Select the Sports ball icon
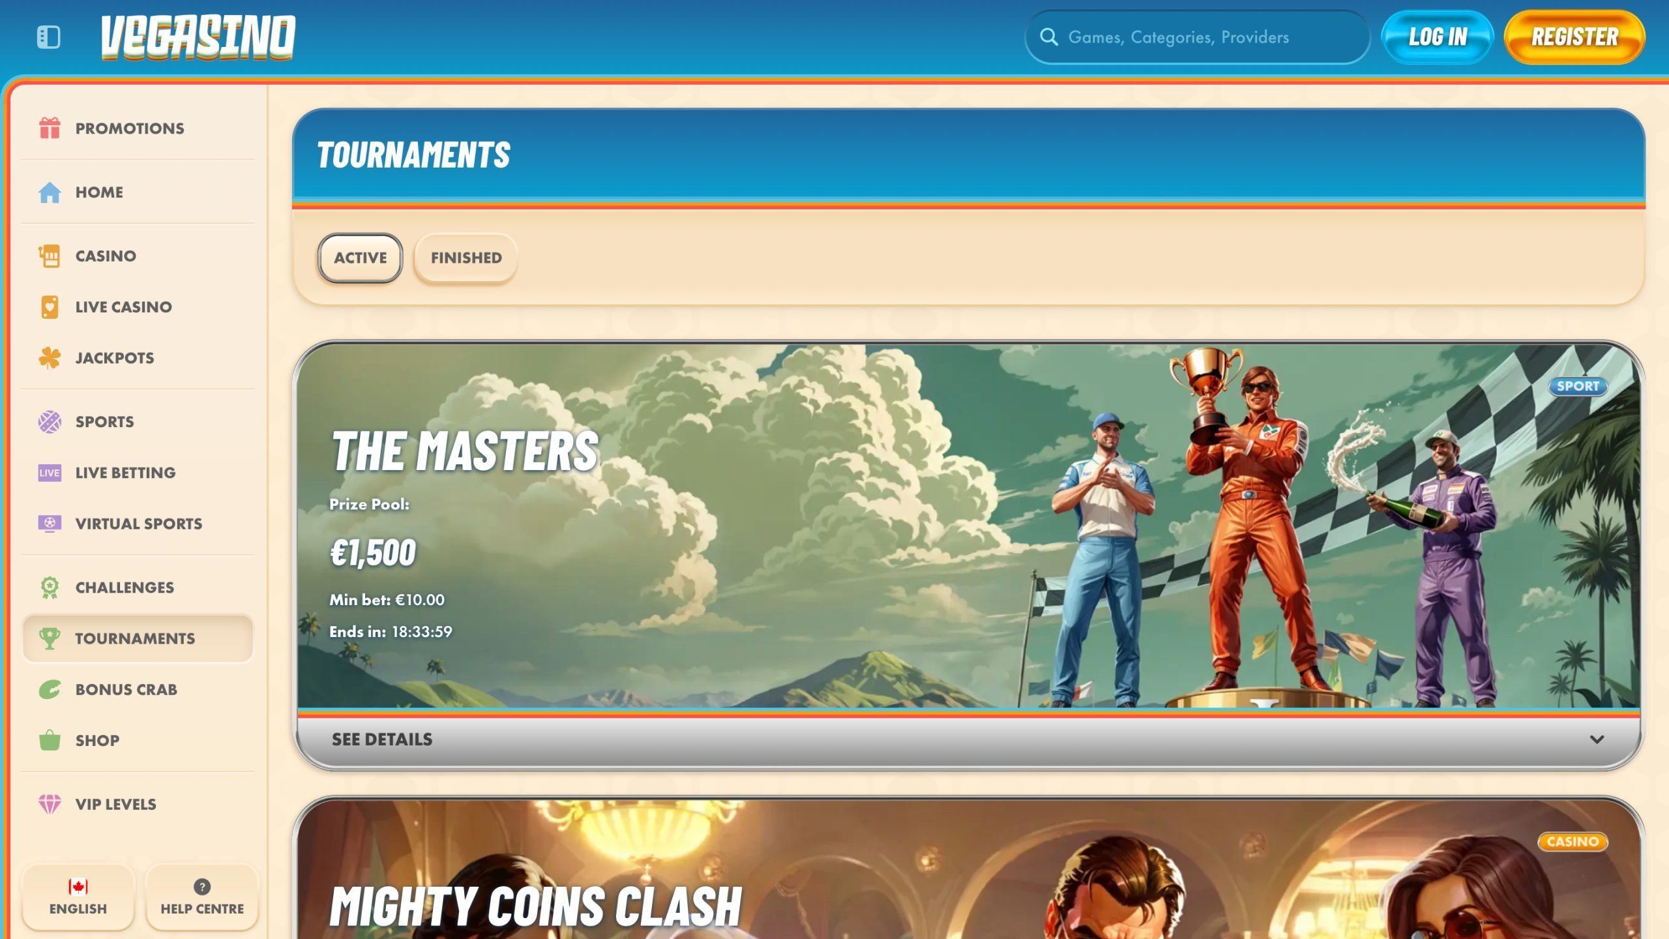1669x939 pixels. click(49, 421)
